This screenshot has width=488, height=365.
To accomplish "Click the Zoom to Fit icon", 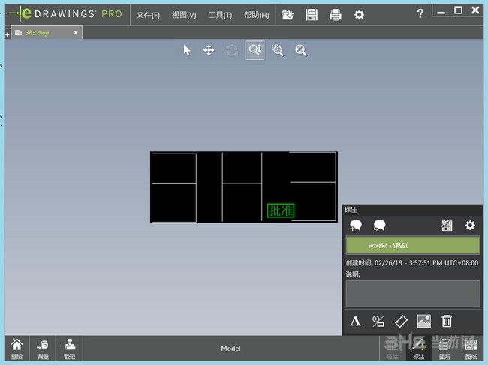I will (x=301, y=50).
